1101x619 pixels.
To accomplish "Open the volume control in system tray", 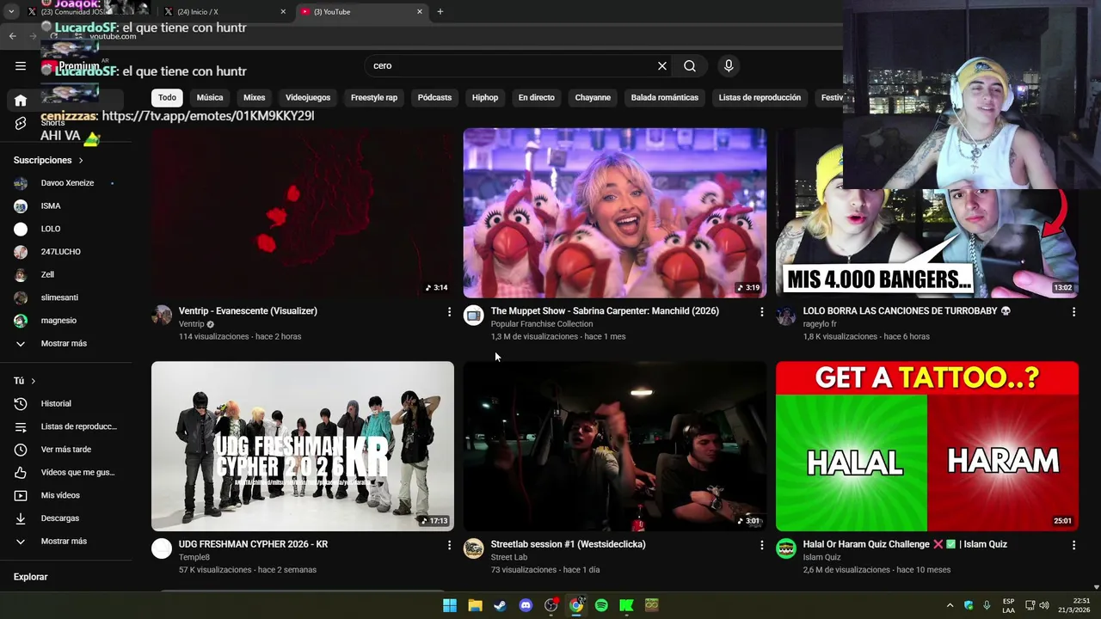I will [x=1044, y=605].
